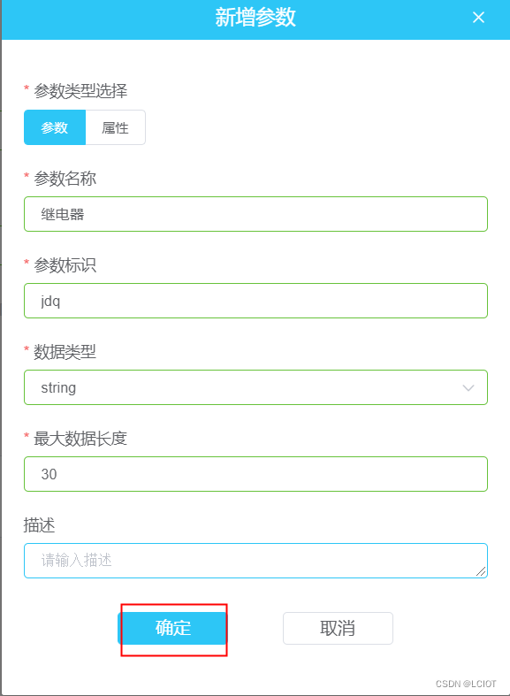This screenshot has height=696, width=510.
Task: Confirm with the 确定 button
Action: [172, 628]
